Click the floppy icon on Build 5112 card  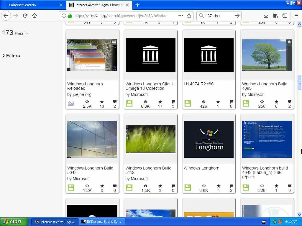click(x=129, y=187)
